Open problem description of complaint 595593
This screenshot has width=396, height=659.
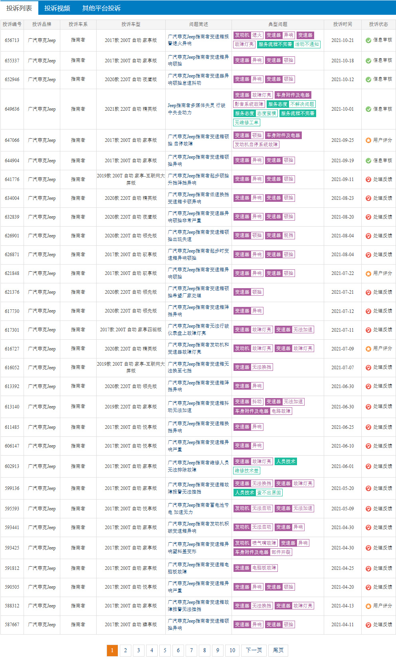[x=198, y=509]
